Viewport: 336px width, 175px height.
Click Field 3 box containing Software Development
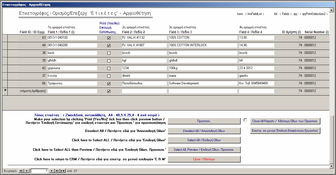203,84
